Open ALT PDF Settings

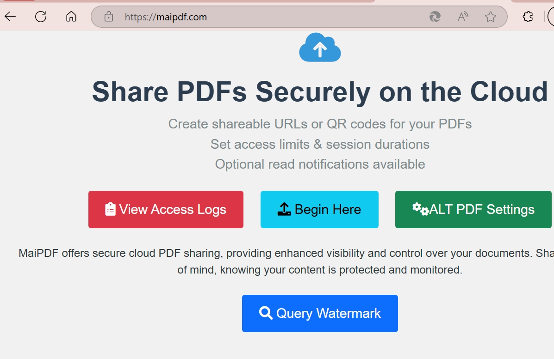(473, 209)
